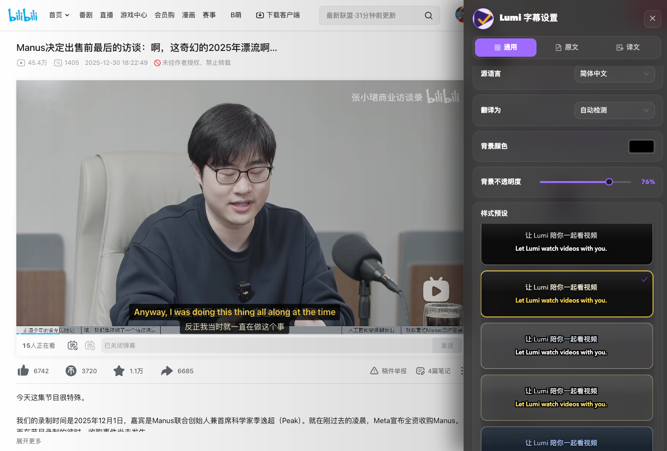Select the black background yellow translation preset
The height and width of the screenshot is (451, 667).
tap(567, 294)
